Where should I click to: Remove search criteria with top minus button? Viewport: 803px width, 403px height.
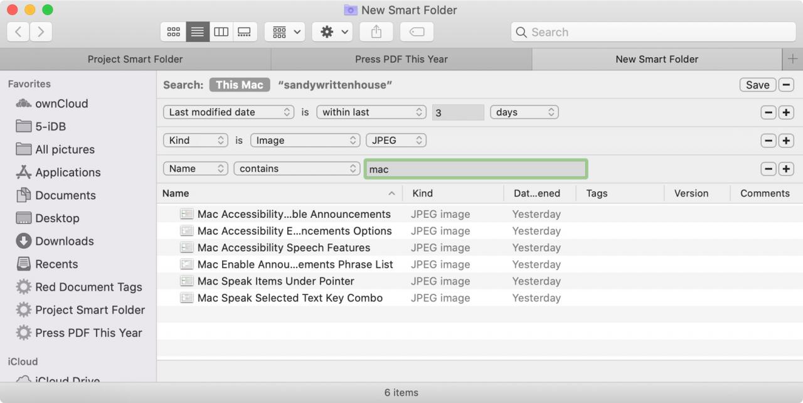[786, 85]
